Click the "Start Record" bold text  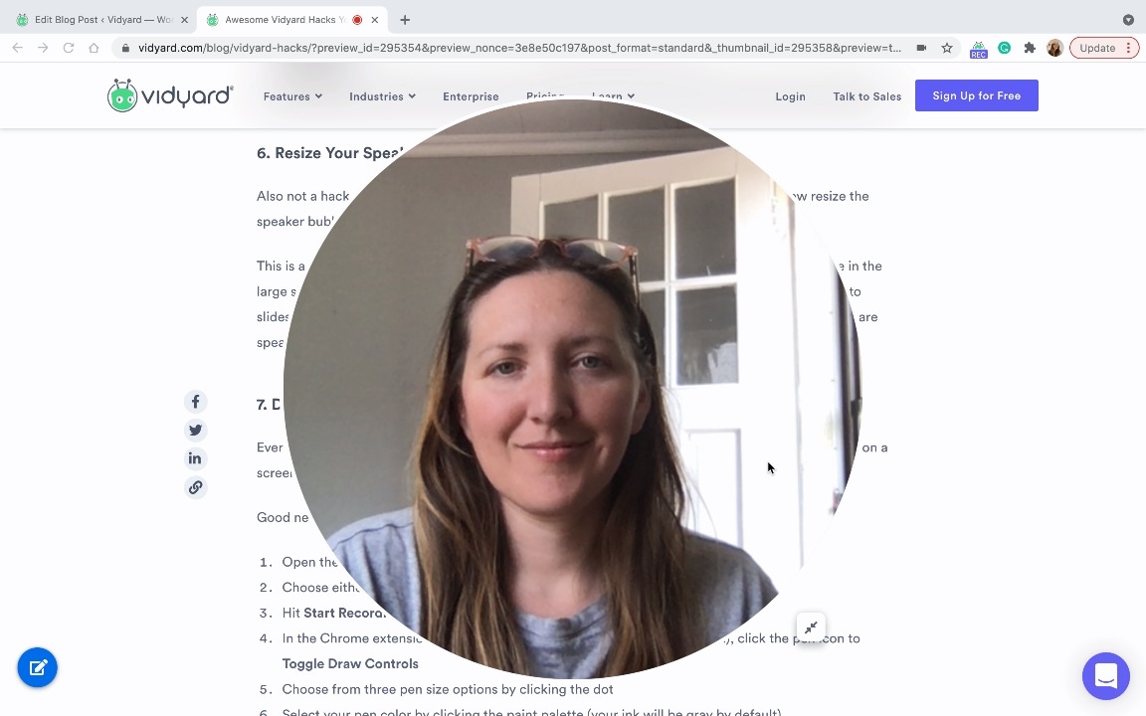click(344, 613)
